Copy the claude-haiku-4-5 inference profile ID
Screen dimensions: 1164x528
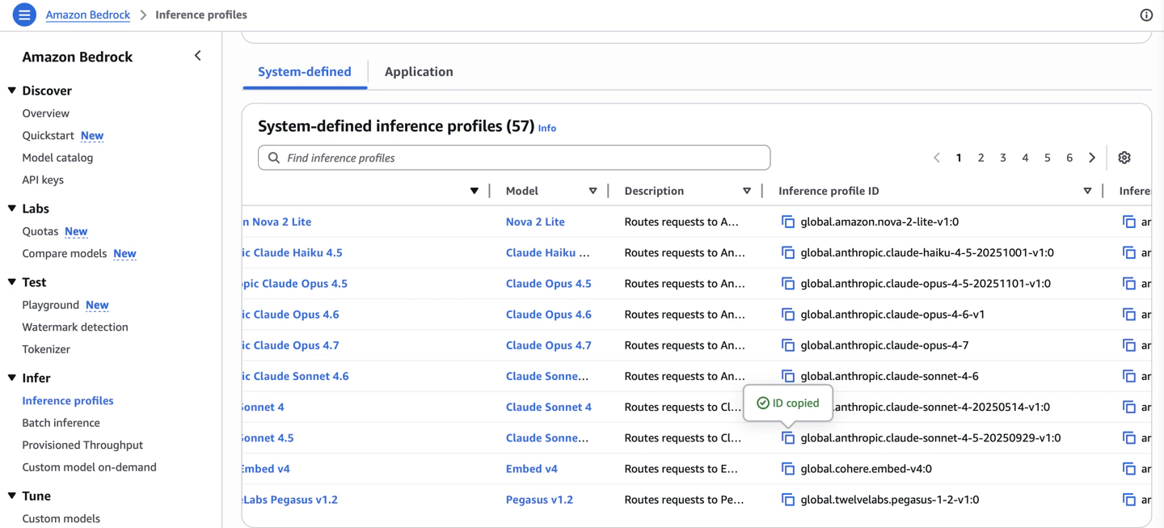(x=788, y=252)
